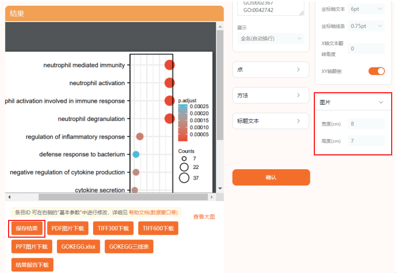
Task: Download GOKEGG.xlsx file
Action: pyautogui.click(x=78, y=247)
